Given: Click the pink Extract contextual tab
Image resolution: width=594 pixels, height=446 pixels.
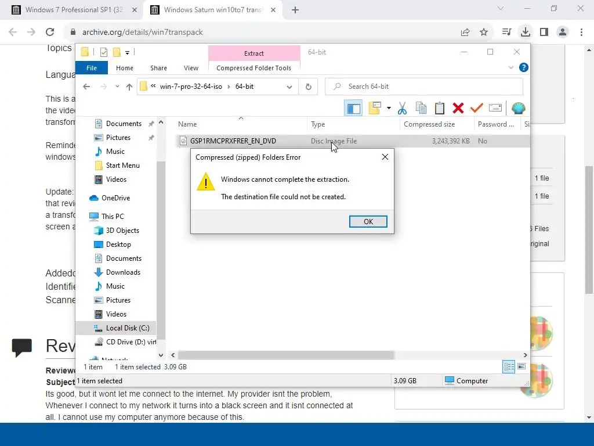Looking at the screenshot, I should (254, 53).
